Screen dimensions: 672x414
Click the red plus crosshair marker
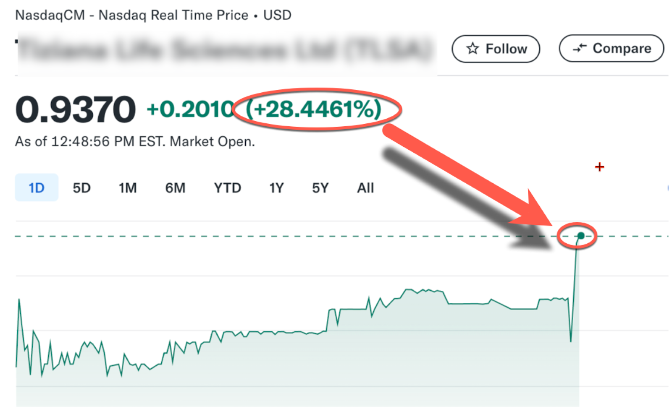pos(599,167)
